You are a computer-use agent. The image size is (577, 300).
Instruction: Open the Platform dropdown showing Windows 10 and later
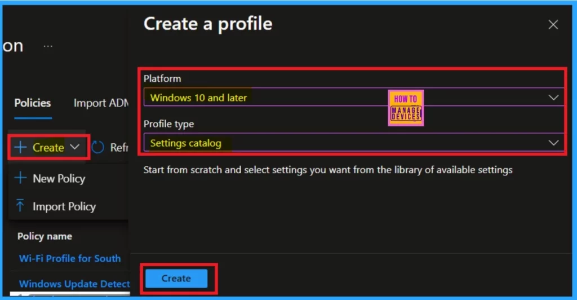tap(353, 97)
